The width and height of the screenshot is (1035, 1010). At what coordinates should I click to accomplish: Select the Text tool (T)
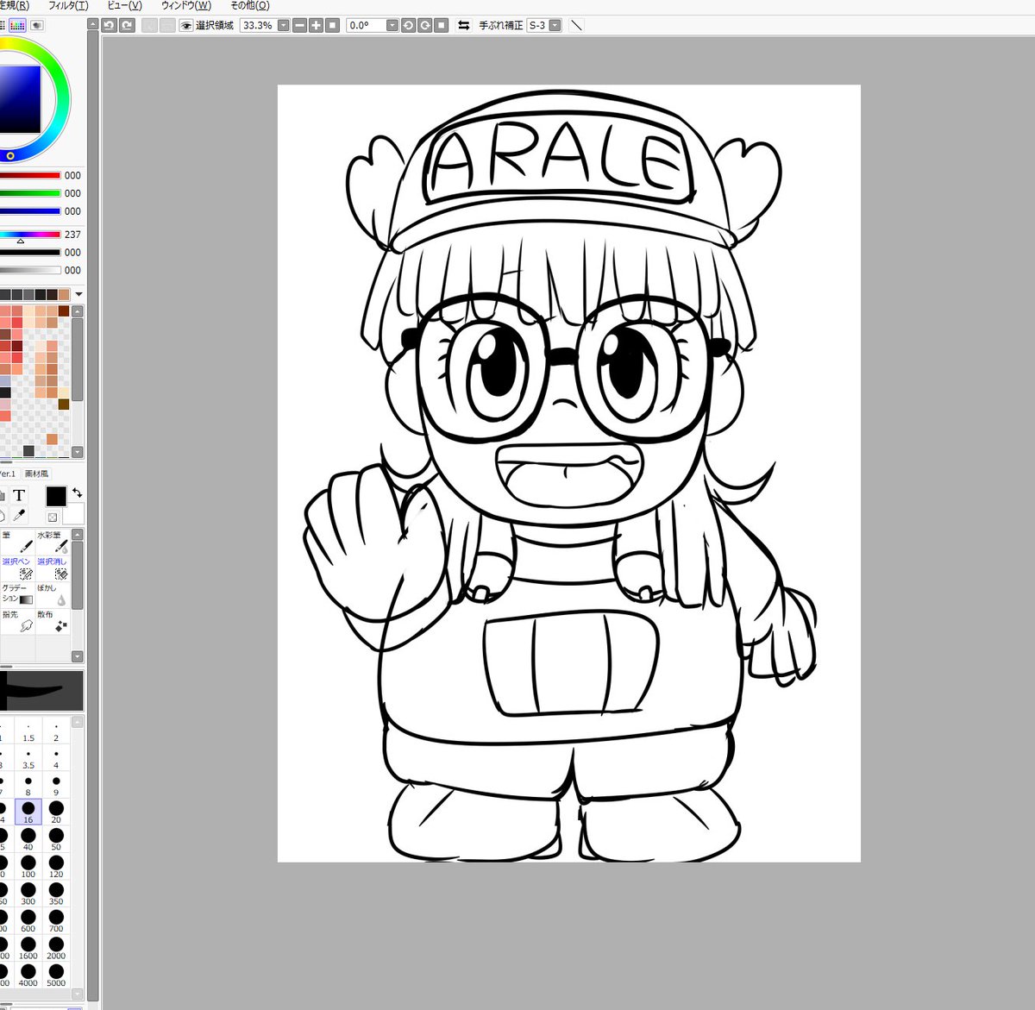[x=19, y=495]
